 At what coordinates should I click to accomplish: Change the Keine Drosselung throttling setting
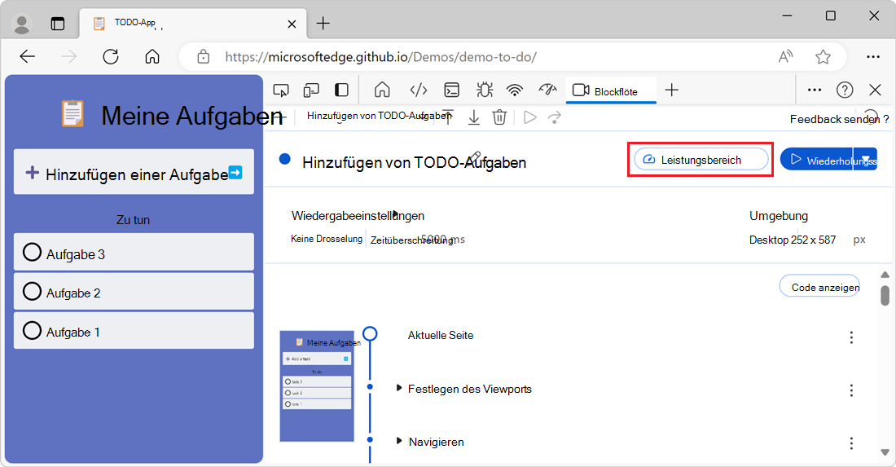[x=327, y=239]
